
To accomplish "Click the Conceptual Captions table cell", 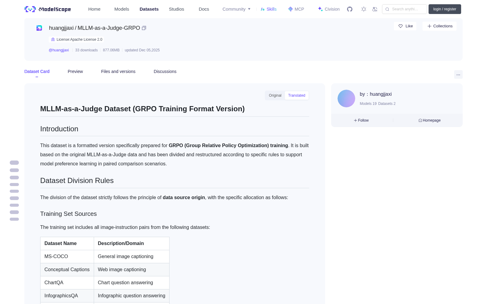I will (67, 270).
